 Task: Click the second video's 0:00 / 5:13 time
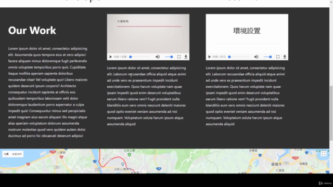pos(219,57)
